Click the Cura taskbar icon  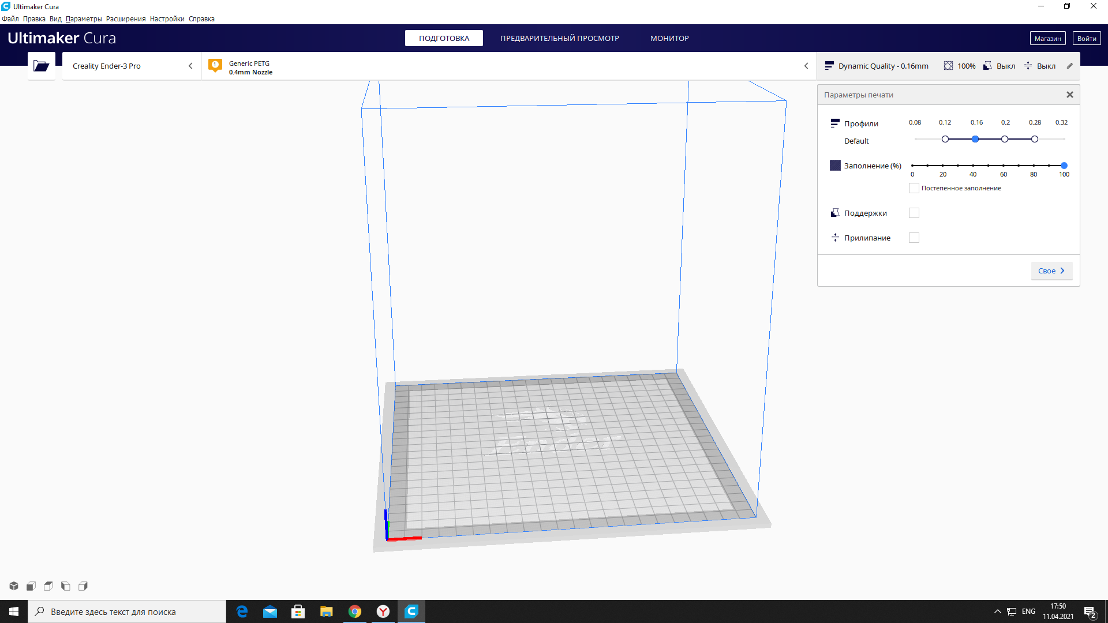coord(411,611)
